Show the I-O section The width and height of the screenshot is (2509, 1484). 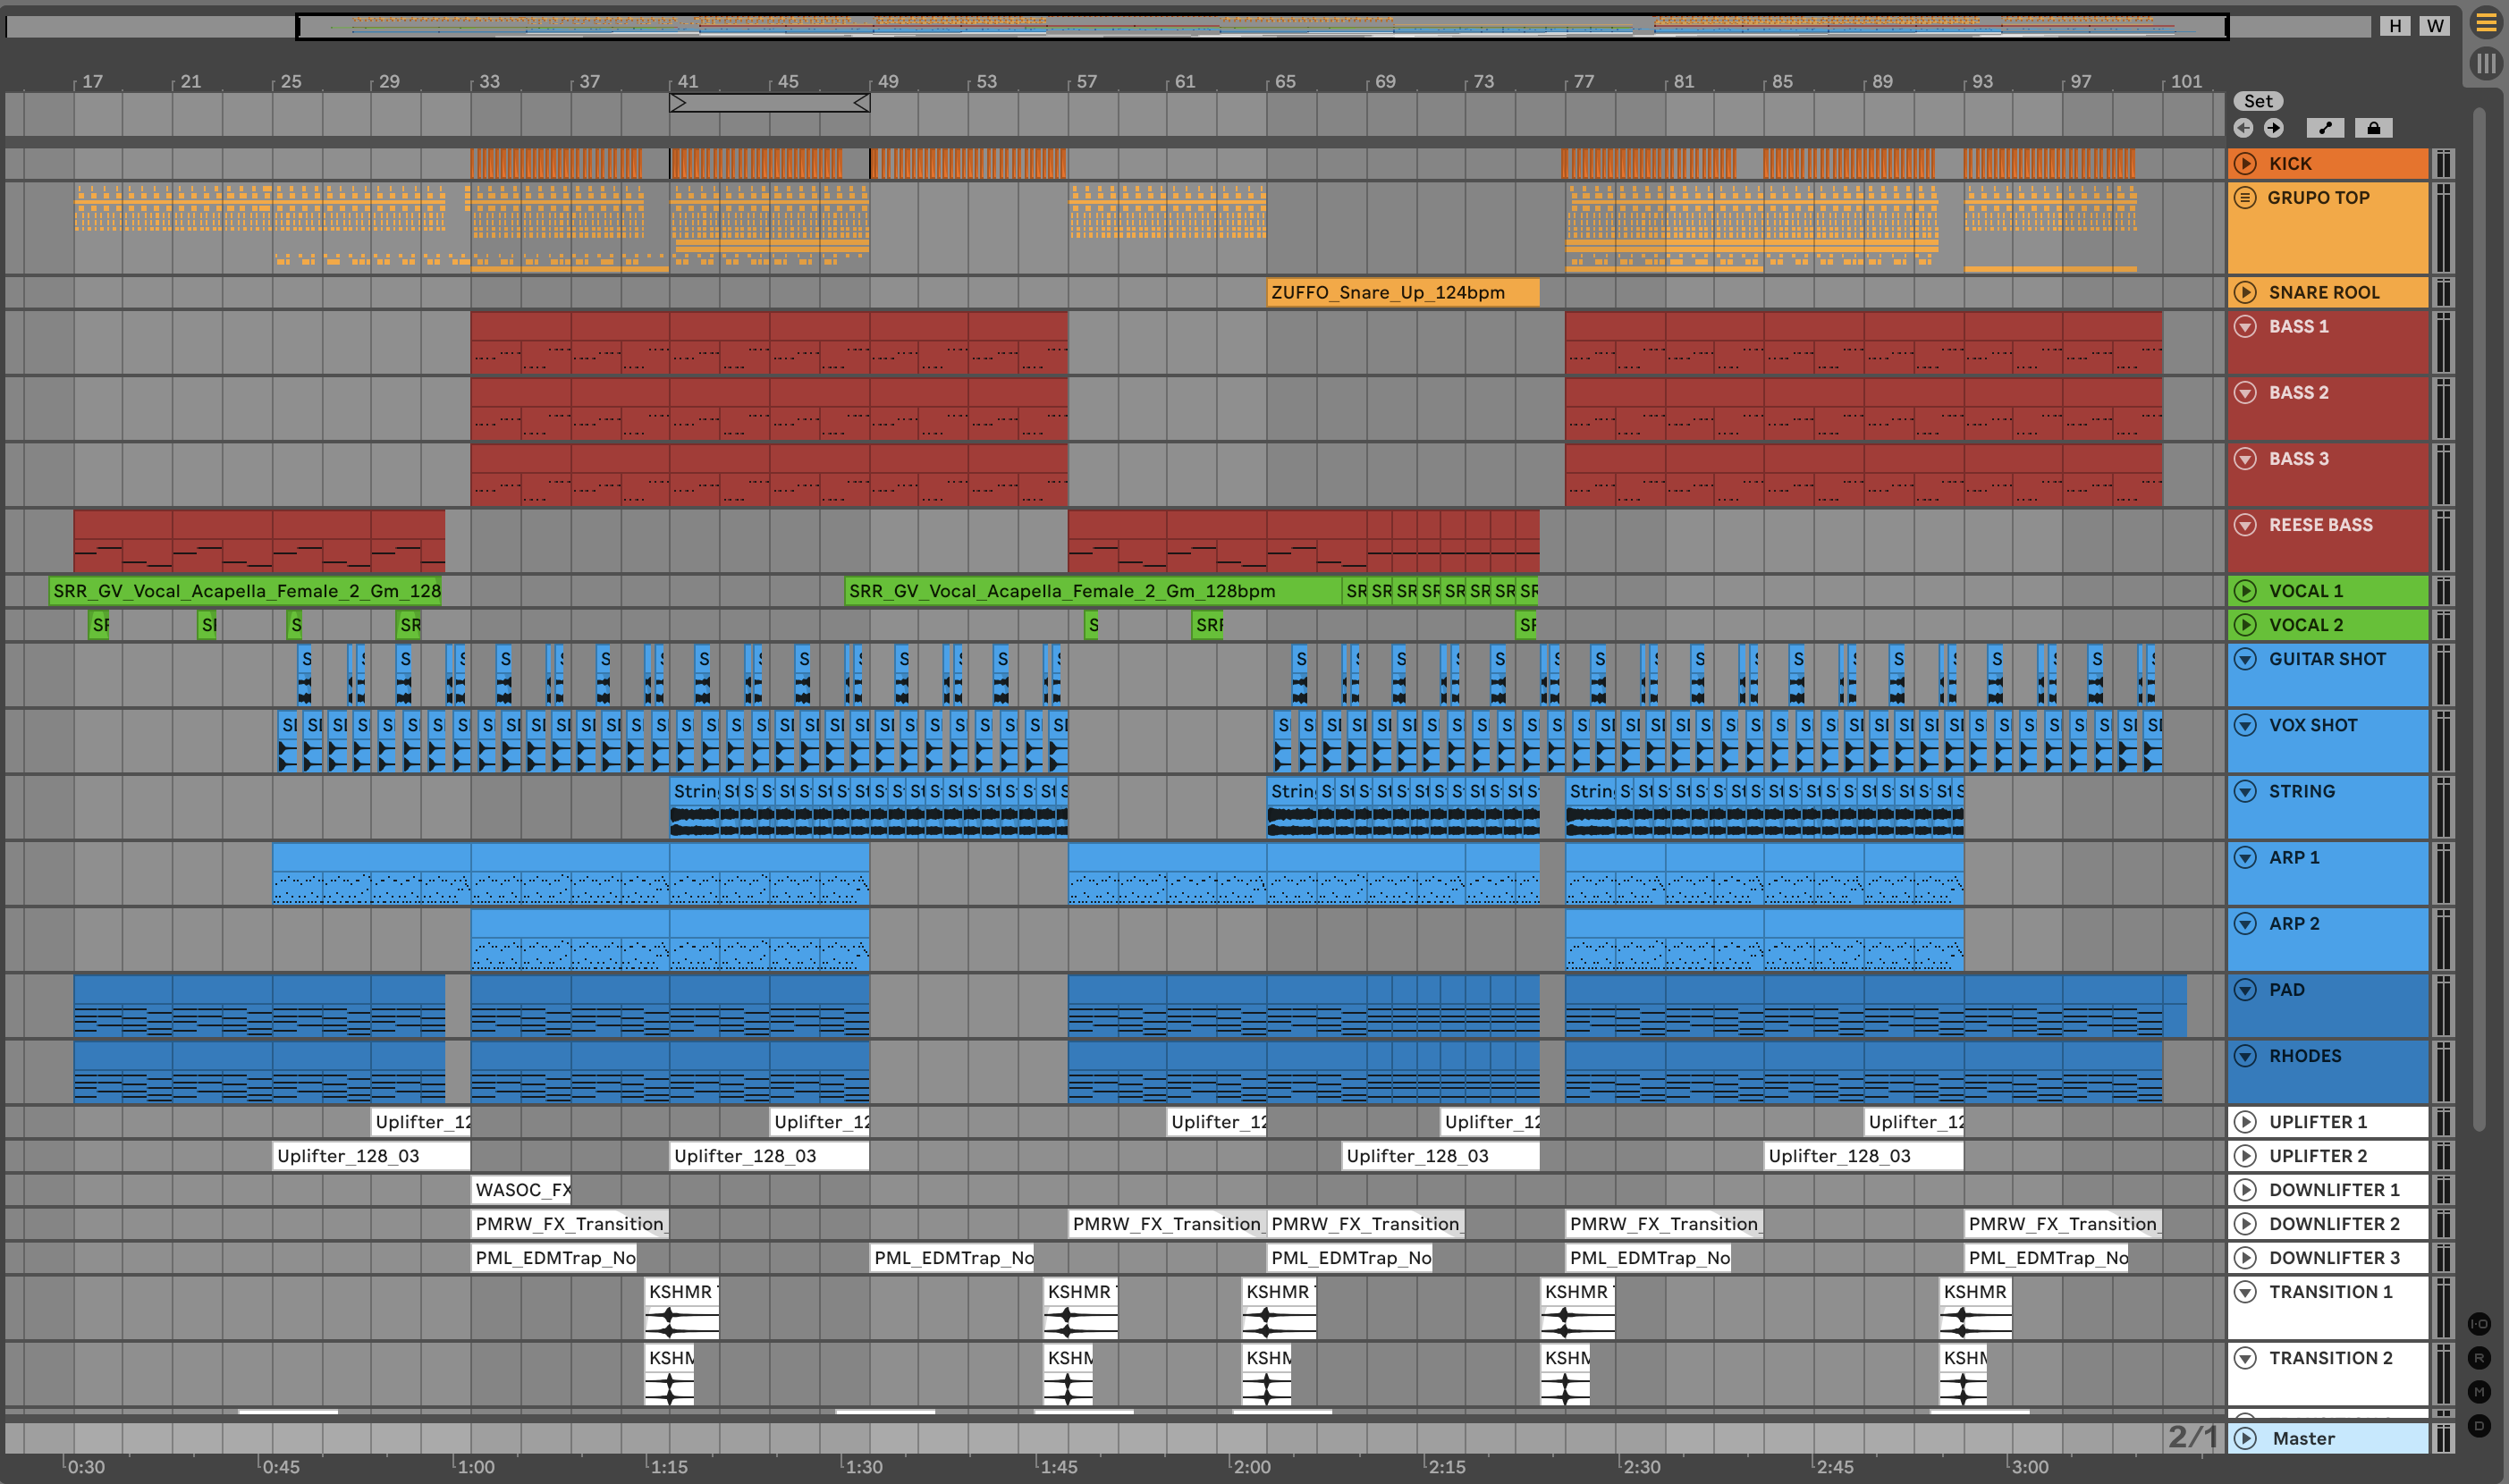click(x=2479, y=1324)
